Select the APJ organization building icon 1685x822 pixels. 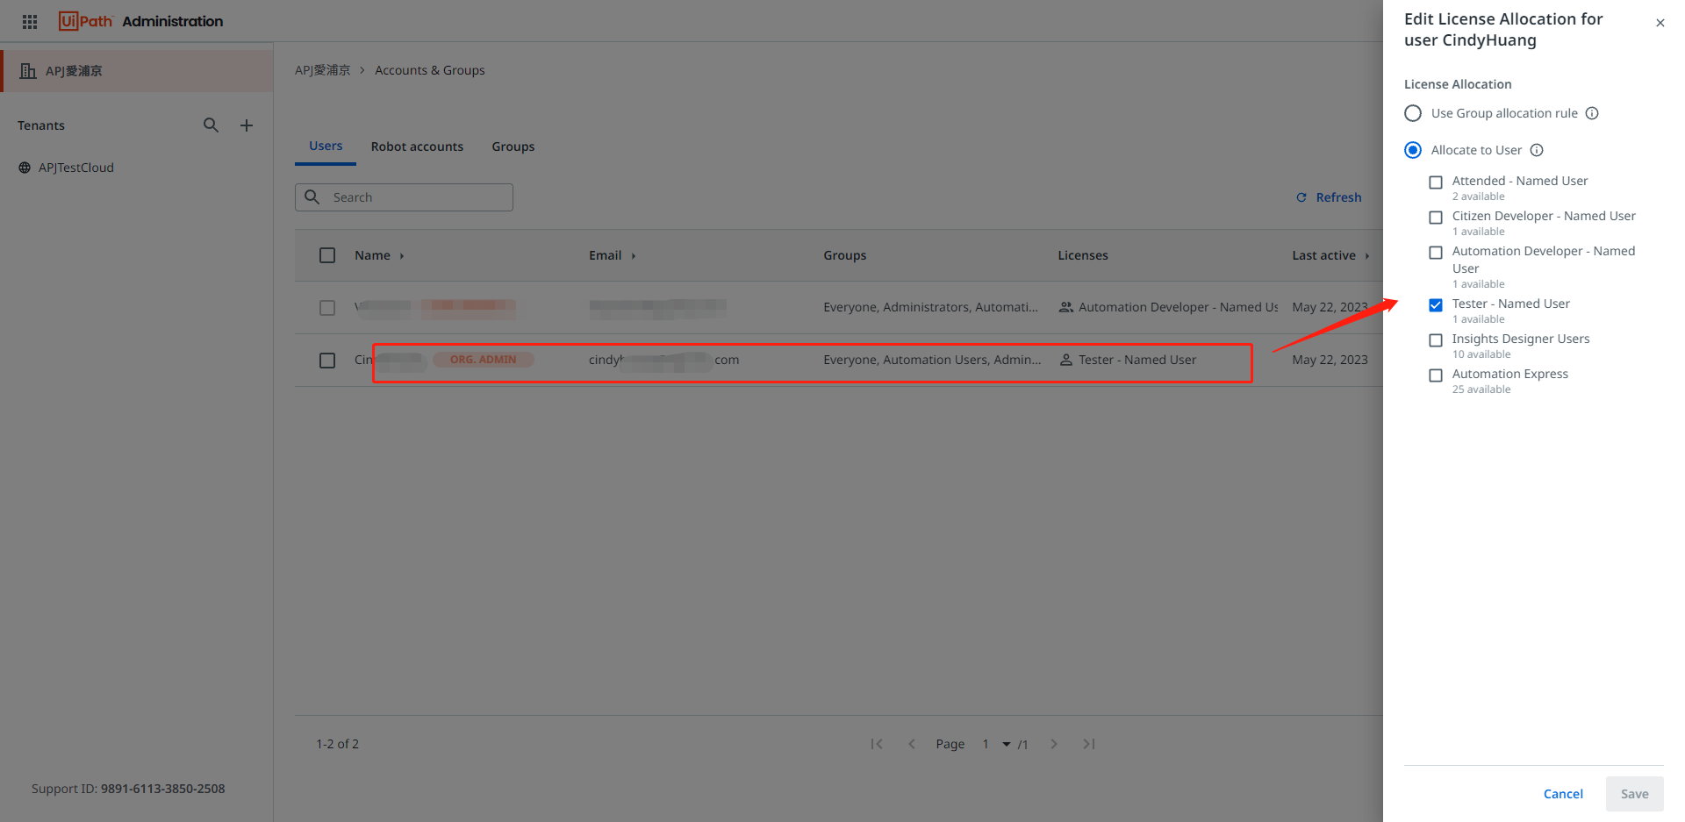point(28,71)
